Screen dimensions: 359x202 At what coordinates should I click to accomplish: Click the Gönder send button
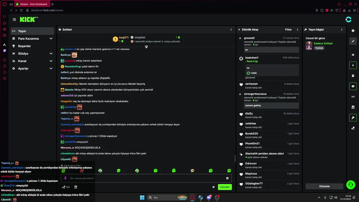(225, 187)
